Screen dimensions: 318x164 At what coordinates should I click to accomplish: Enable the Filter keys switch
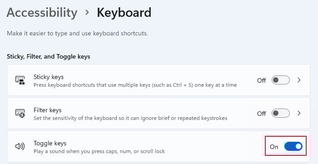[x=281, y=113]
